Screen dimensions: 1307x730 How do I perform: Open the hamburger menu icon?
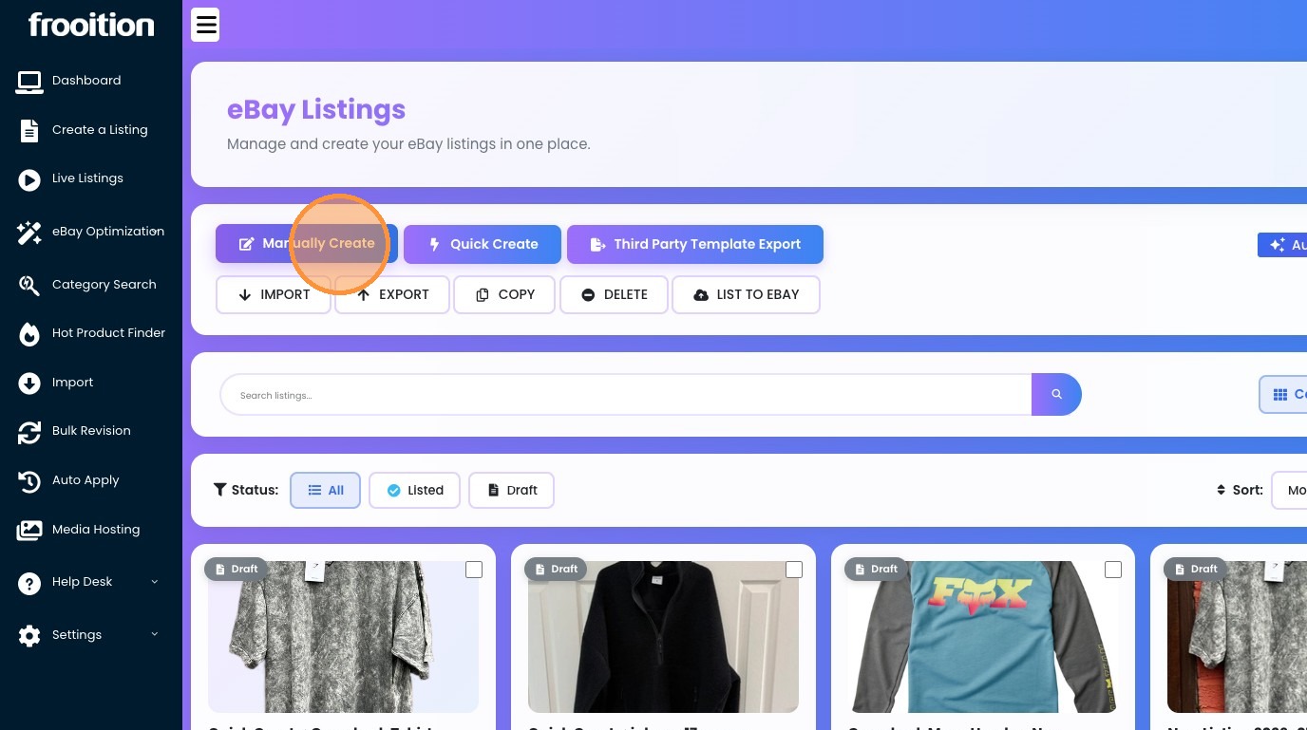coord(205,25)
